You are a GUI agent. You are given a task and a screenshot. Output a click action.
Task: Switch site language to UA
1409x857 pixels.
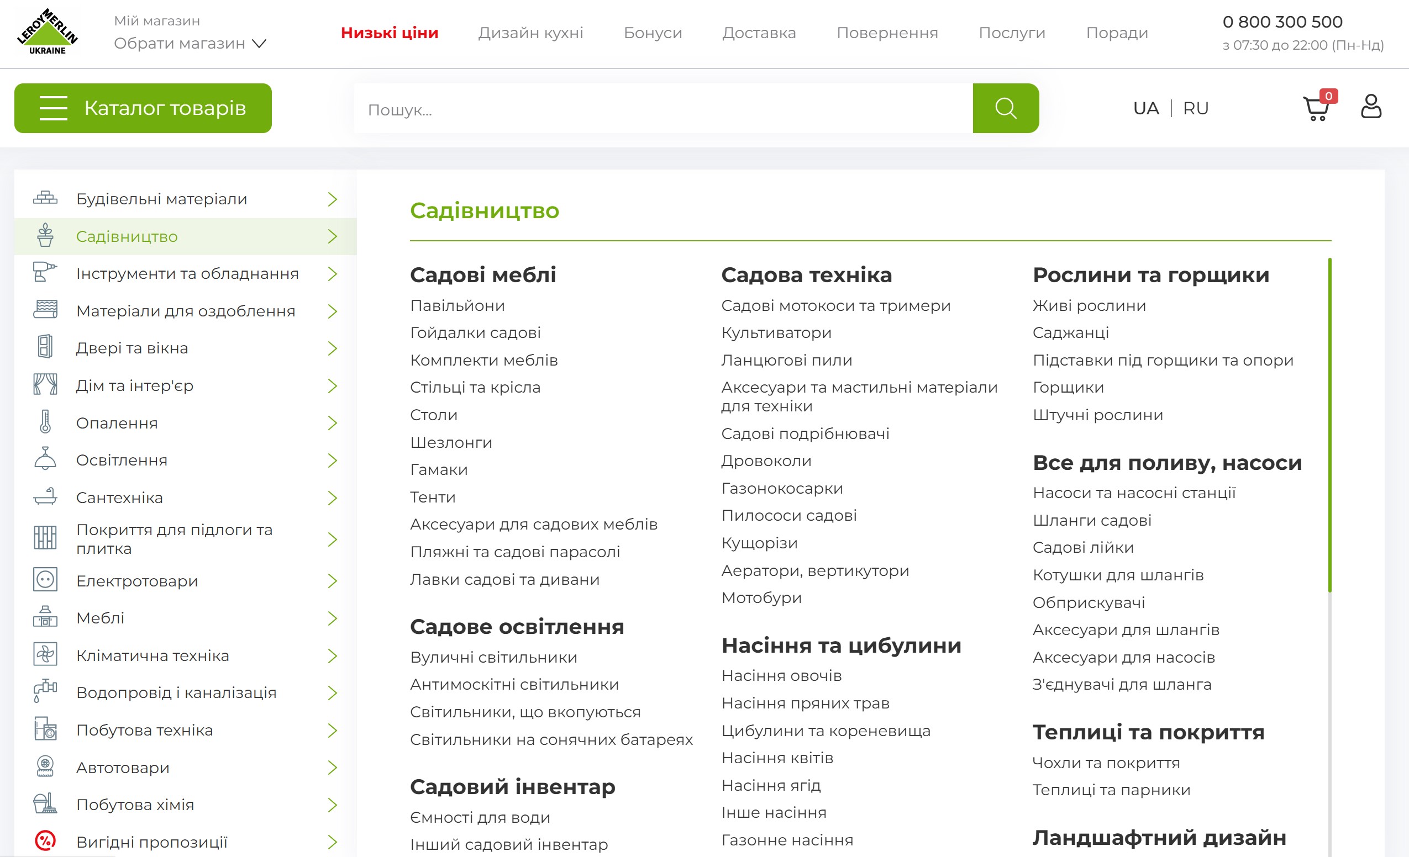click(1146, 108)
